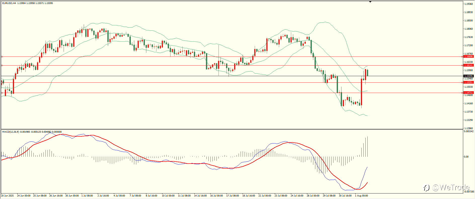Click the black current price label 1.15595
Image resolution: width=475 pixels, height=199 pixels.
click(x=469, y=76)
